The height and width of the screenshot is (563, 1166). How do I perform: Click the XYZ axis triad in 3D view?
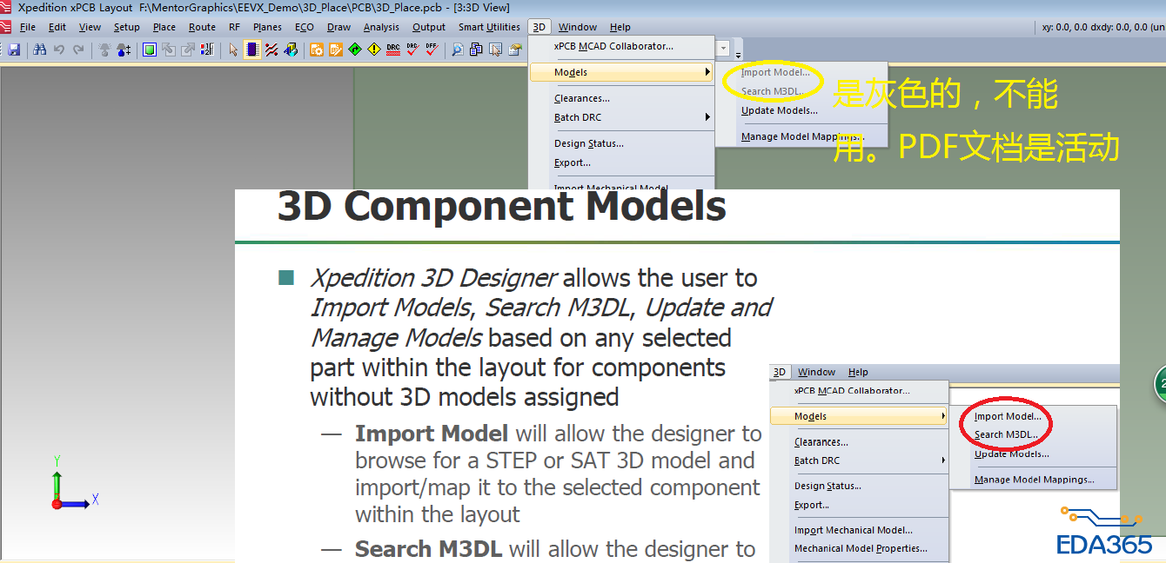tap(75, 482)
